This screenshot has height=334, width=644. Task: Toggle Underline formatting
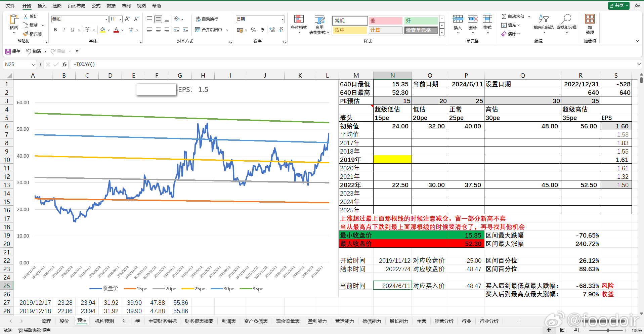[x=73, y=30]
